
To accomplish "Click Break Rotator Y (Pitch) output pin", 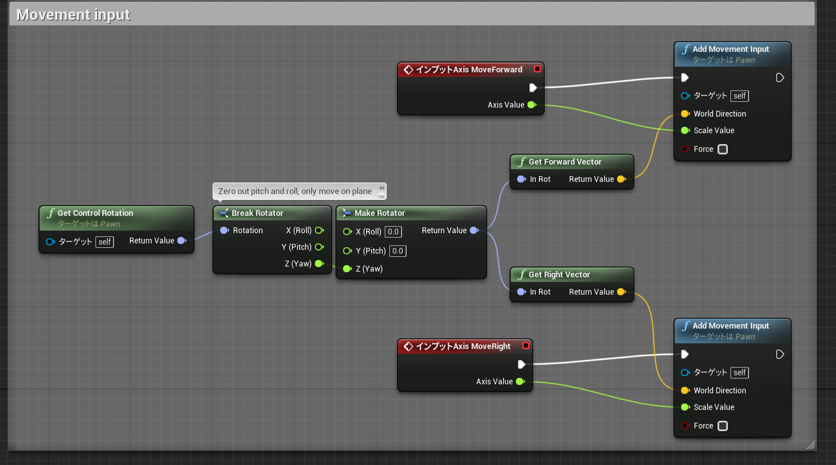I will [319, 247].
